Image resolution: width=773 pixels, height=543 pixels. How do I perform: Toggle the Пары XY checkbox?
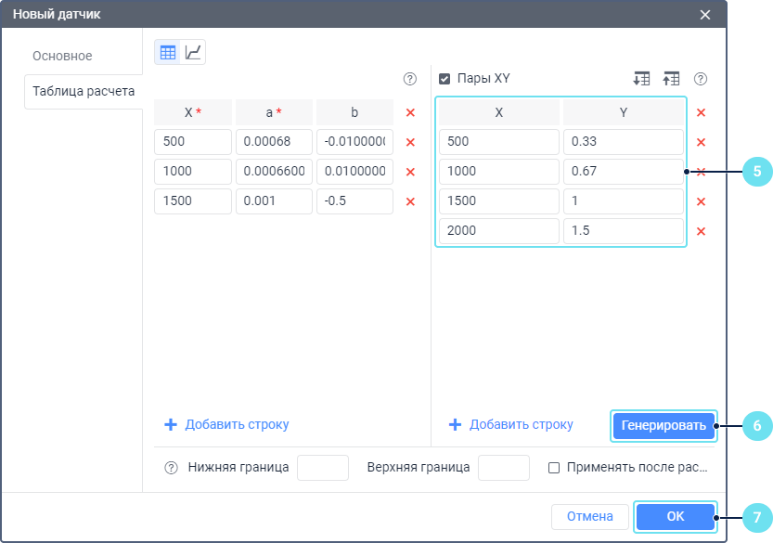[x=444, y=79]
